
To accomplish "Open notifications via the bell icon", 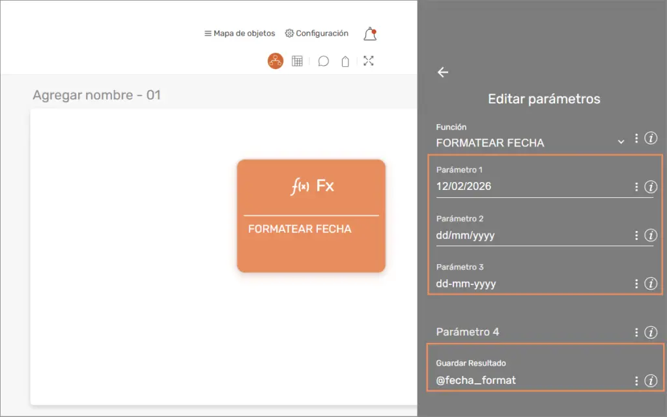I will coord(369,33).
